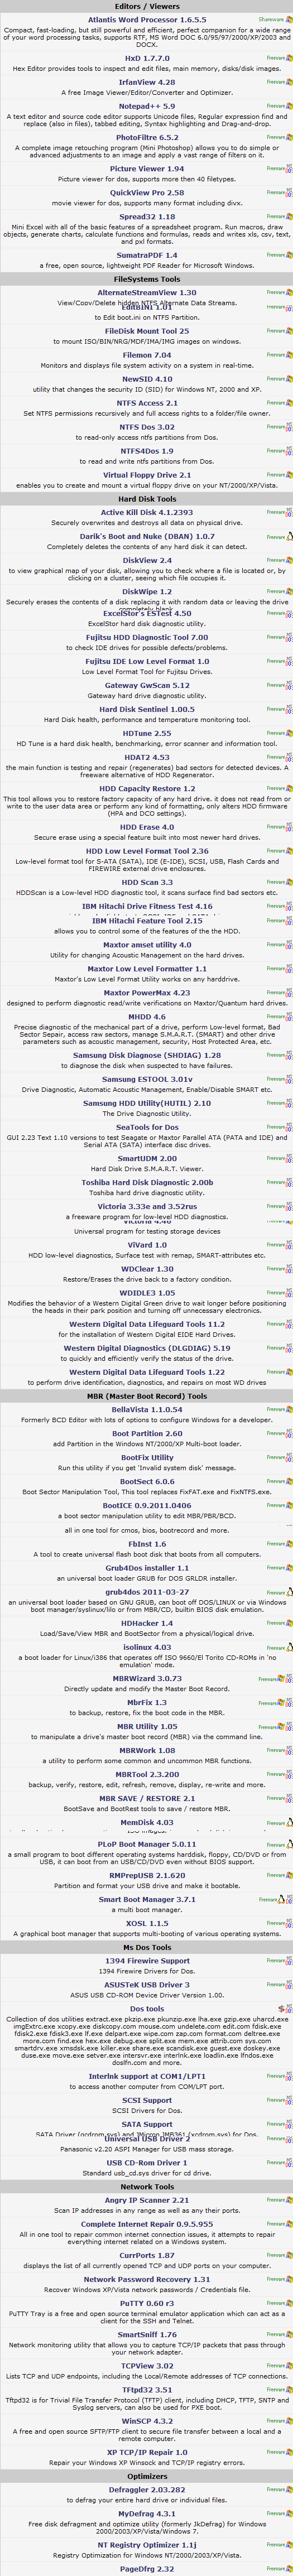This screenshot has width=293, height=2576.
Task: Click the penguin icon beside DBAN 1.0.7
Action: 290,537
